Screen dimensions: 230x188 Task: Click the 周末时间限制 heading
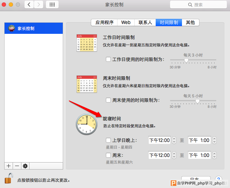[116, 78]
